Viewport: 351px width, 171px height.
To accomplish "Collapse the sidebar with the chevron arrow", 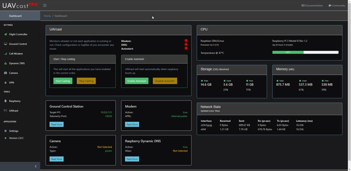I will (36, 166).
